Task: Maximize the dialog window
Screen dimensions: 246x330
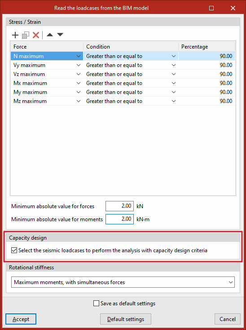Action: point(211,8)
